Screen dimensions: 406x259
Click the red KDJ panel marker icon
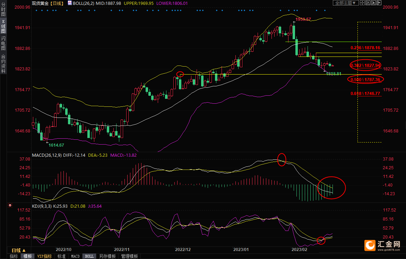click(10, 205)
